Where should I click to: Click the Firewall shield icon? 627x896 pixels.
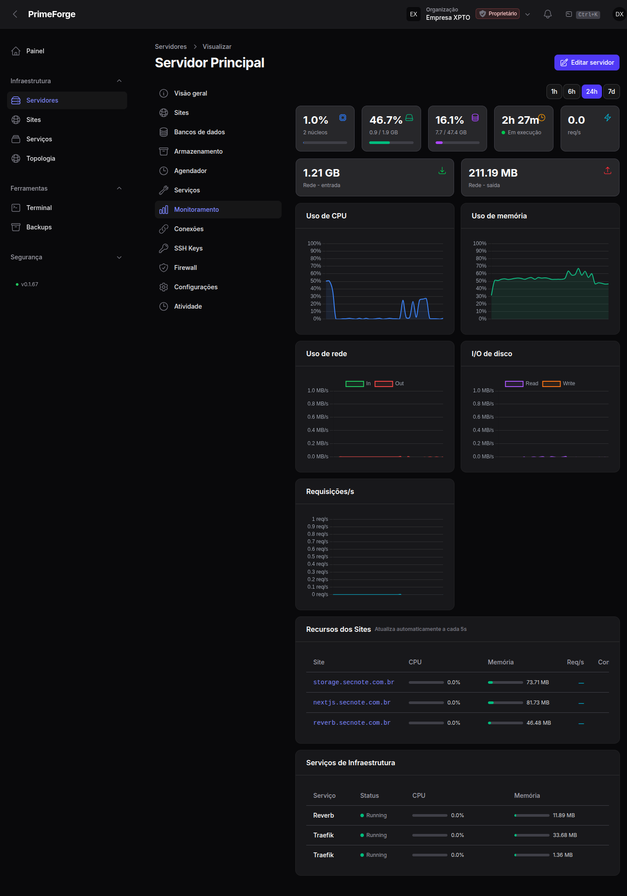[x=164, y=268]
